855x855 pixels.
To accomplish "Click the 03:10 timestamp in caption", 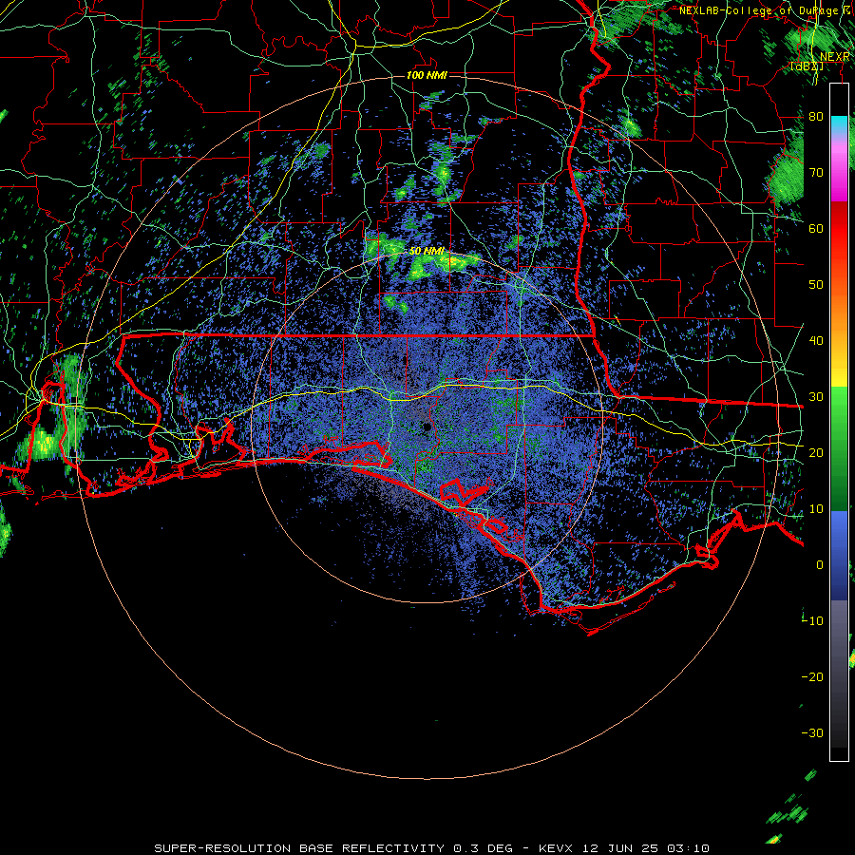I will pyautogui.click(x=690, y=848).
